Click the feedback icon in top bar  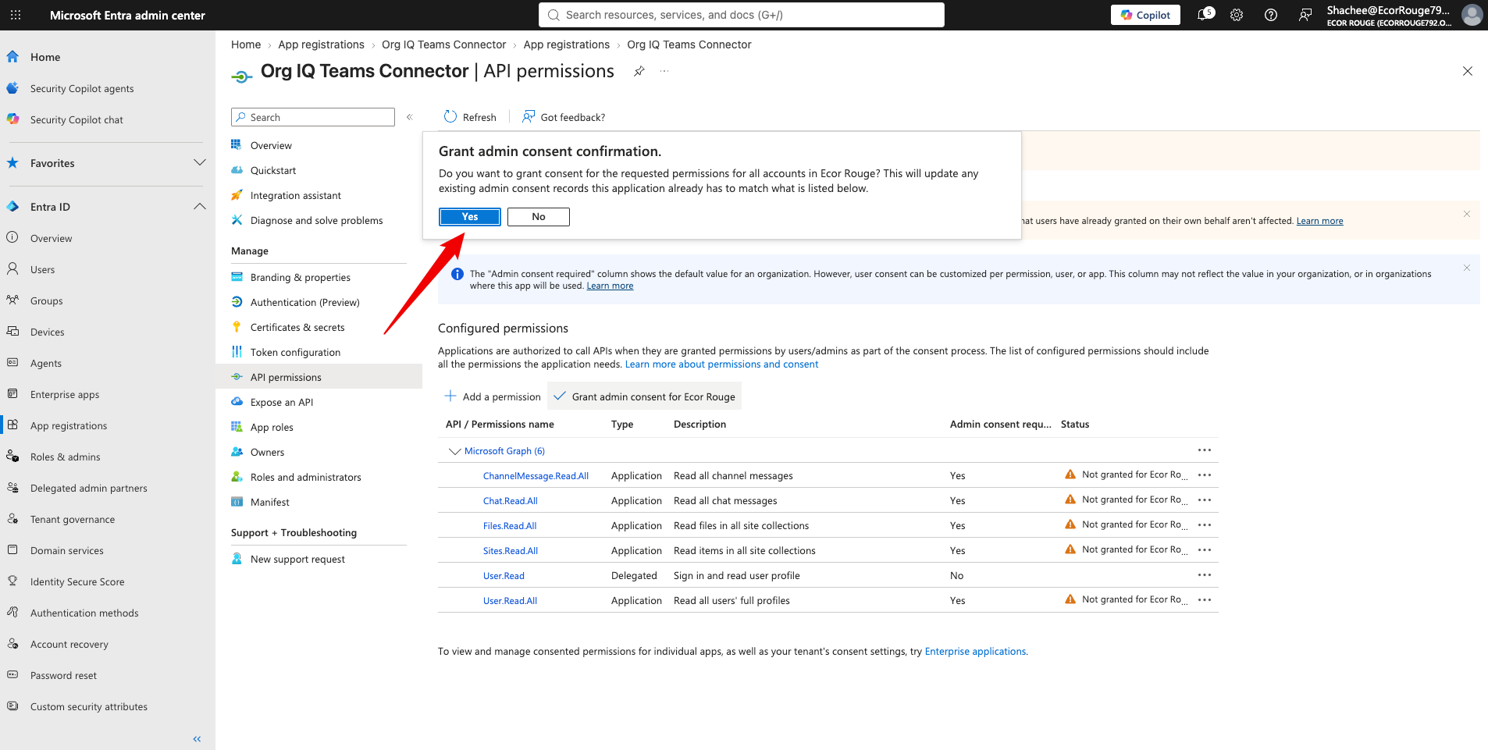pos(1305,15)
